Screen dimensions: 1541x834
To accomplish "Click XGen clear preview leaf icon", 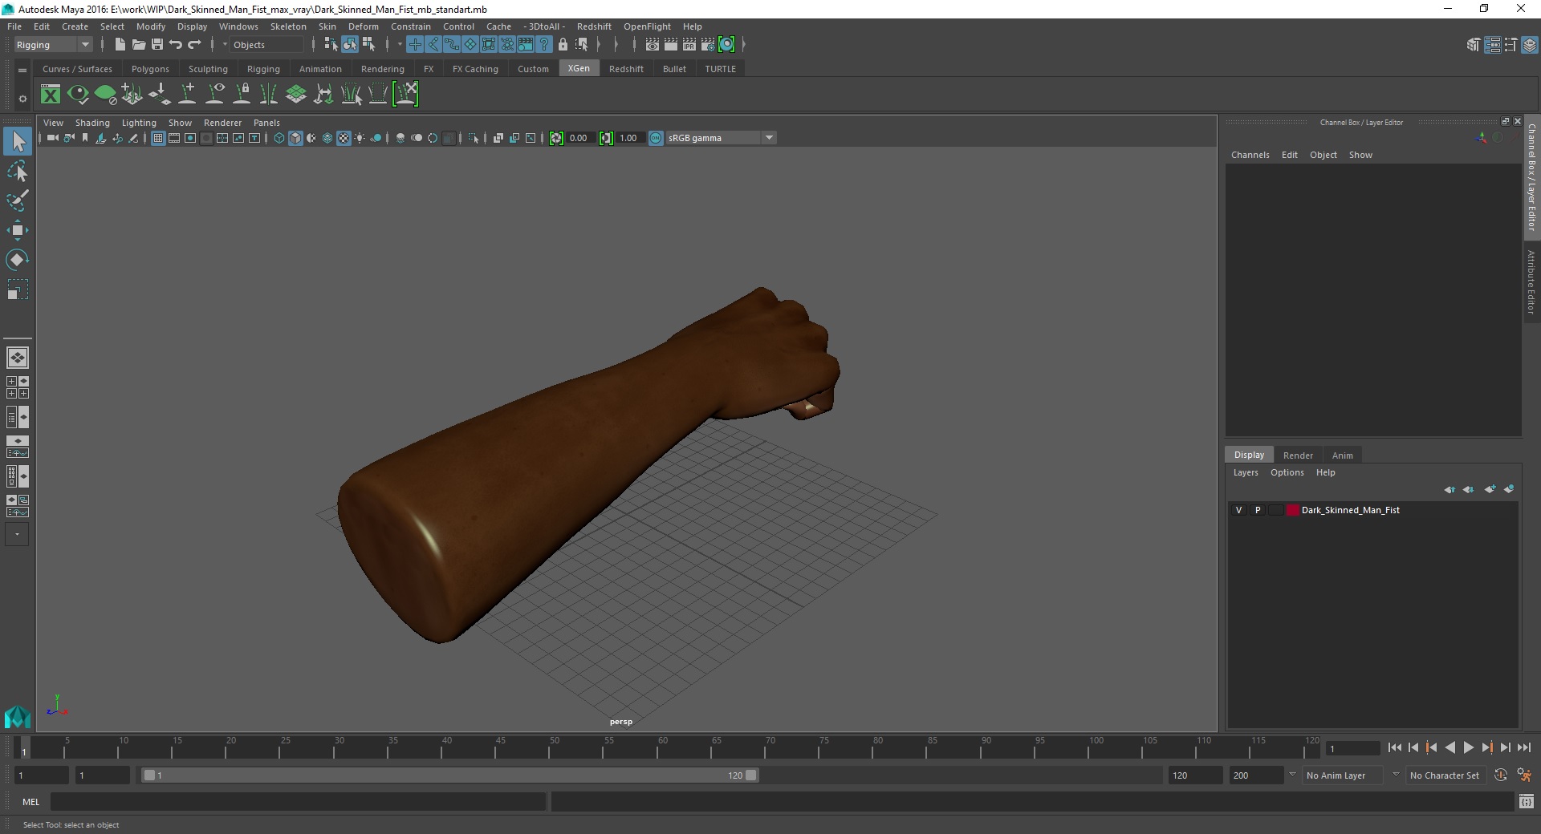I will pos(105,95).
